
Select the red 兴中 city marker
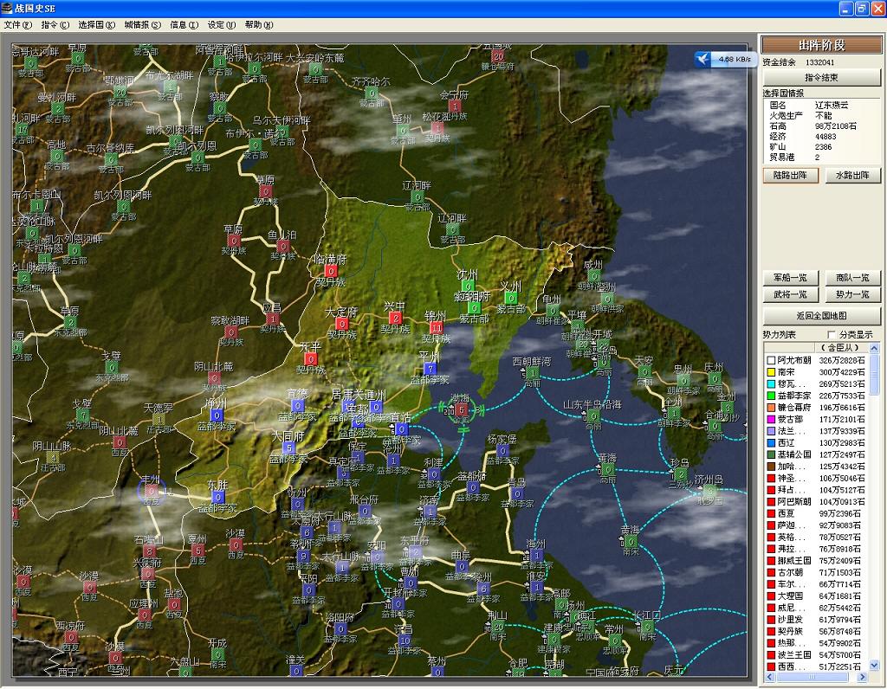[396, 318]
